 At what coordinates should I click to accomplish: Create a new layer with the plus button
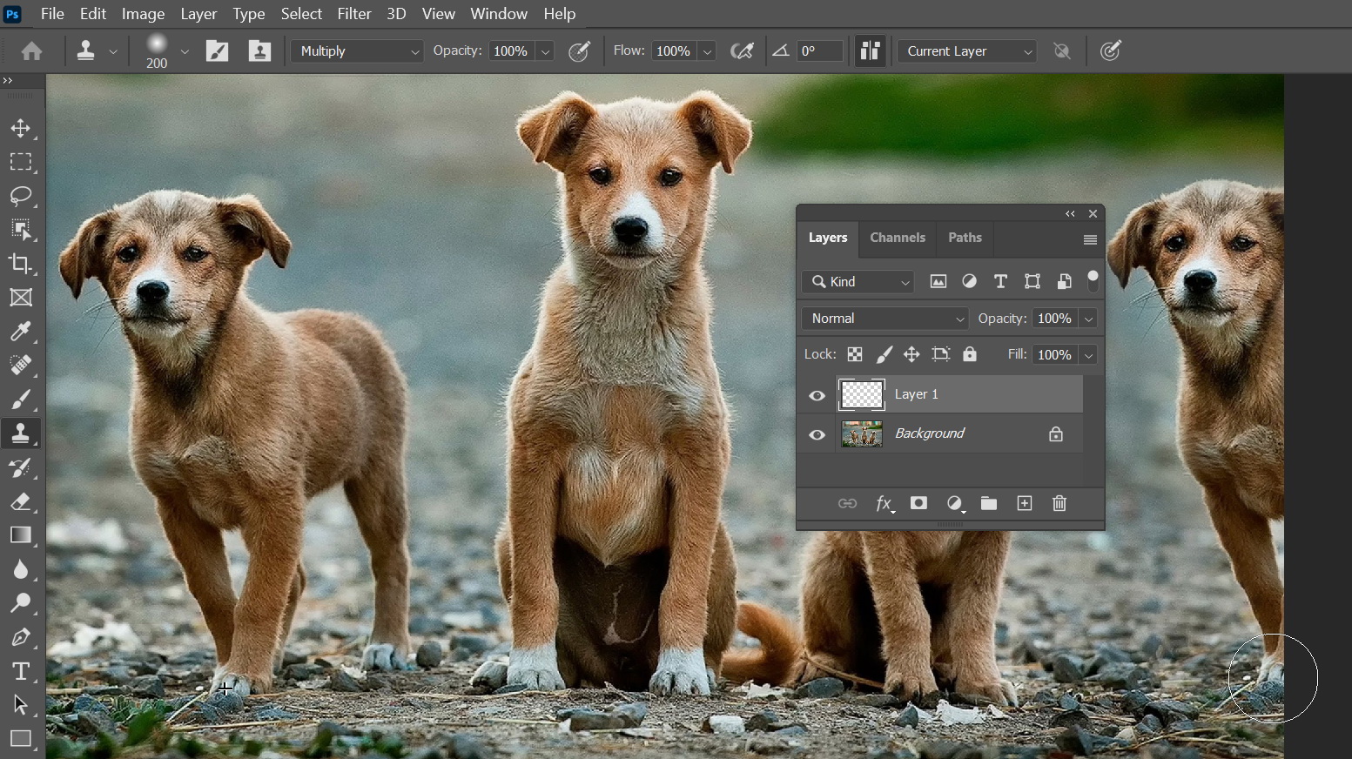[x=1025, y=503]
